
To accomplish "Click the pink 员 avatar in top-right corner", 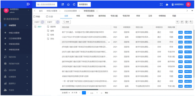I will (x=188, y=5).
